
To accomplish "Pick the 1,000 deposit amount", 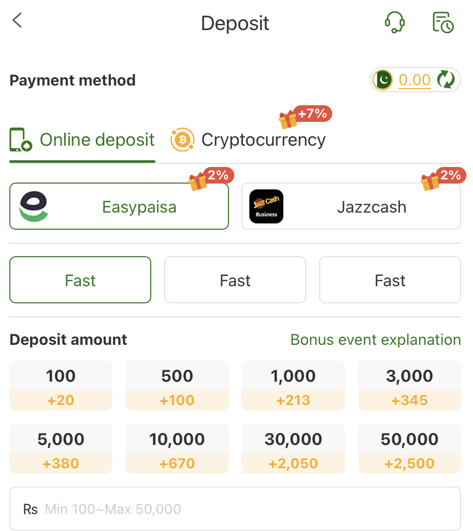I will coord(293,385).
